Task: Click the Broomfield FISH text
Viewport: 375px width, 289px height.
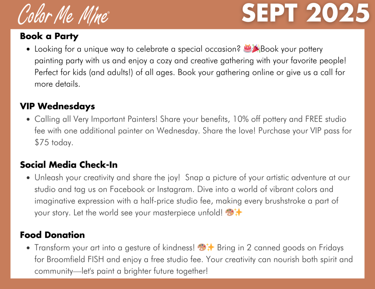Action: pos(75,259)
